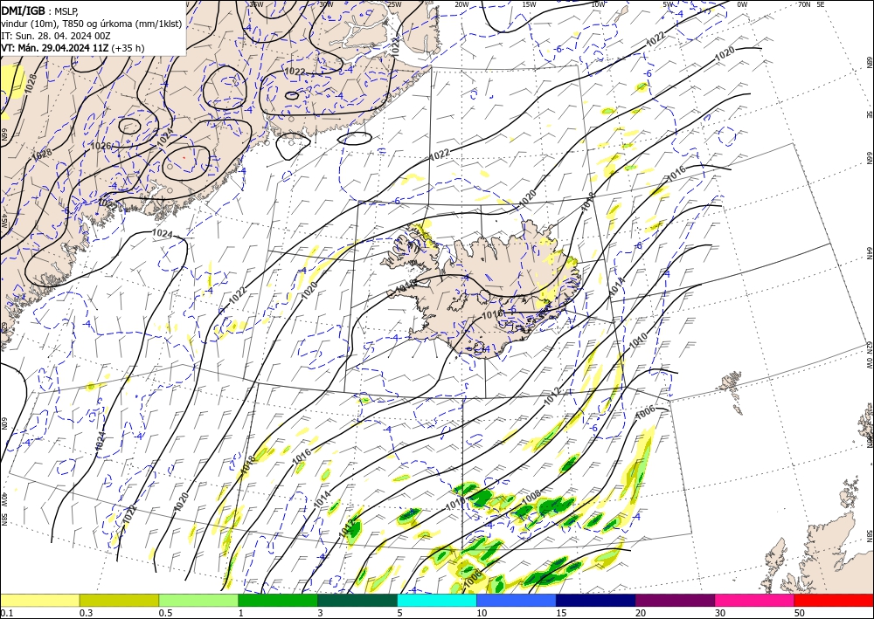Click the '64N' latitude label
Viewport: 874px width, 619px height.
tap(869, 253)
